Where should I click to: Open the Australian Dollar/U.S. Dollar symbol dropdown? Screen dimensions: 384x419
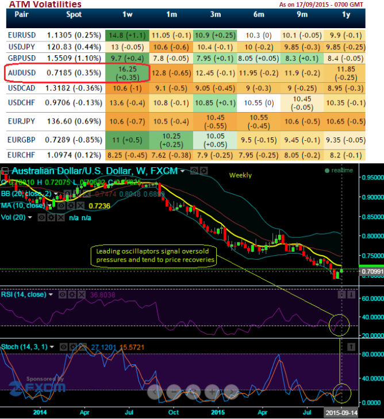[x=183, y=171]
